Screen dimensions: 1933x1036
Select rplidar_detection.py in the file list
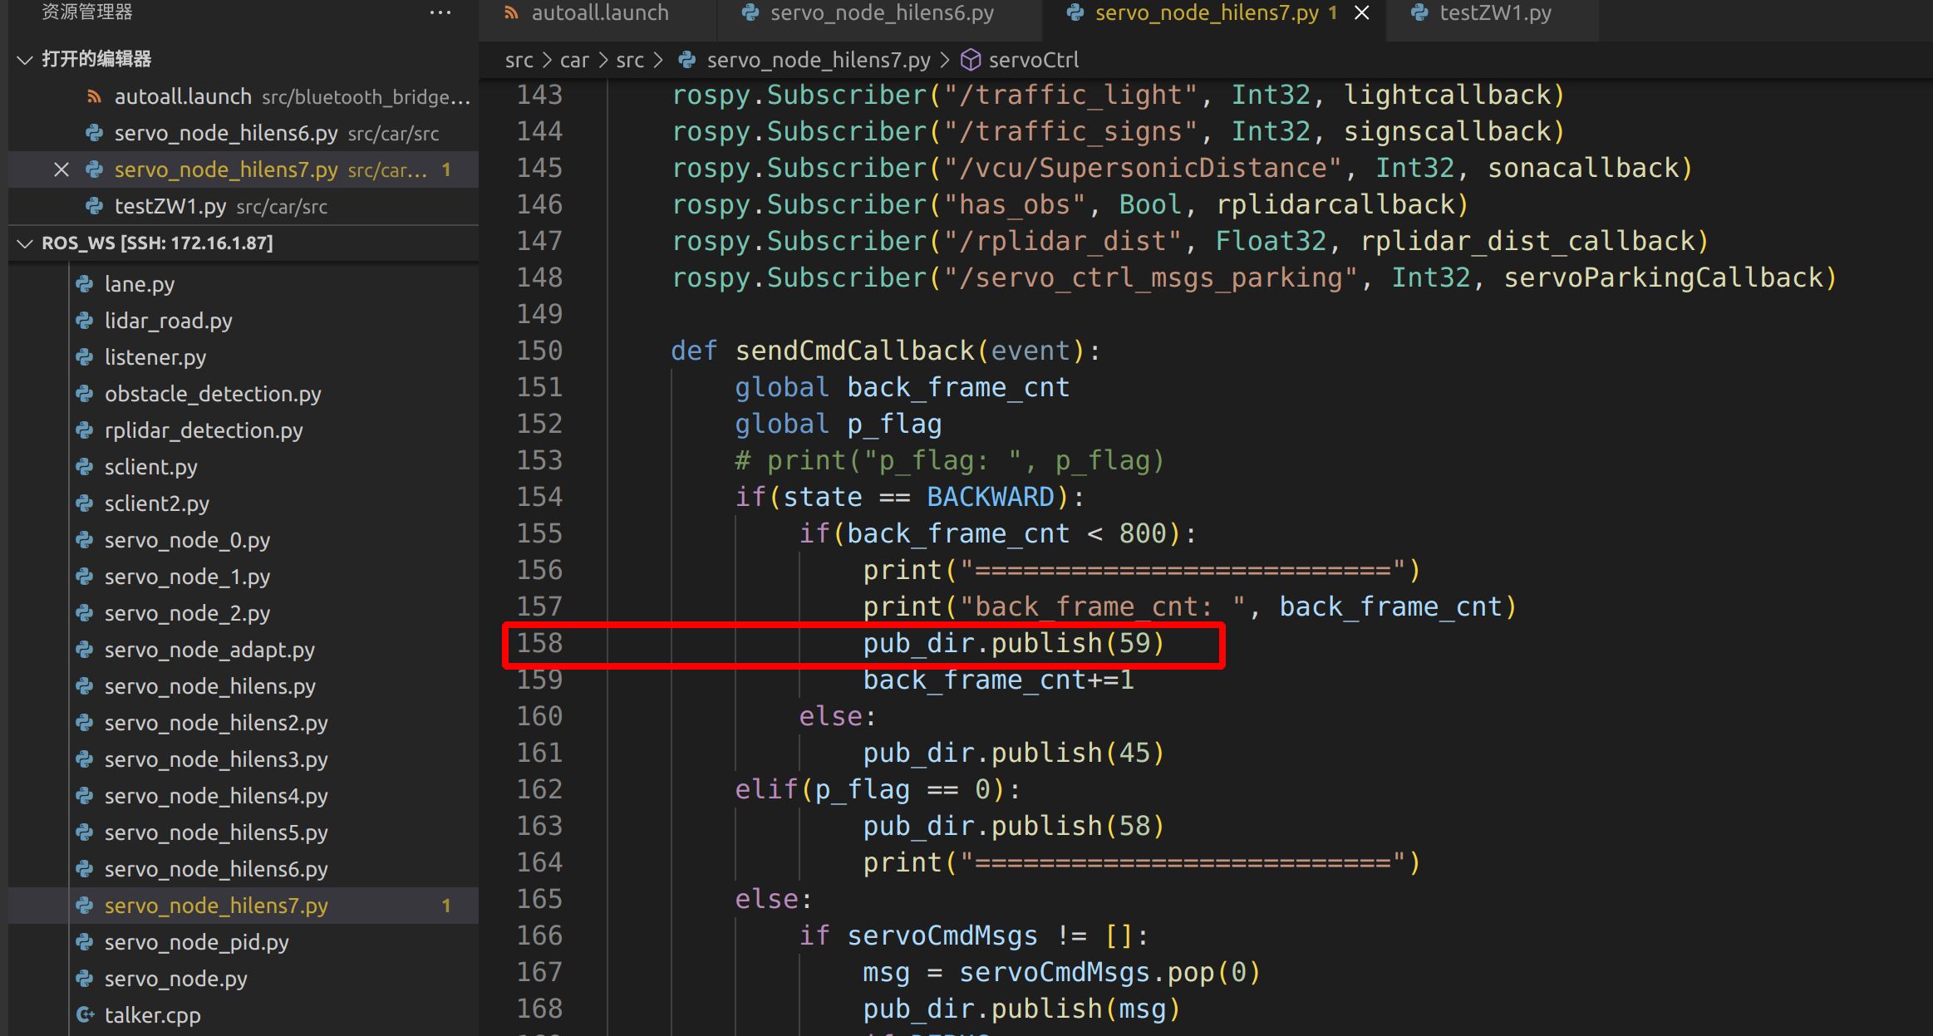point(204,430)
